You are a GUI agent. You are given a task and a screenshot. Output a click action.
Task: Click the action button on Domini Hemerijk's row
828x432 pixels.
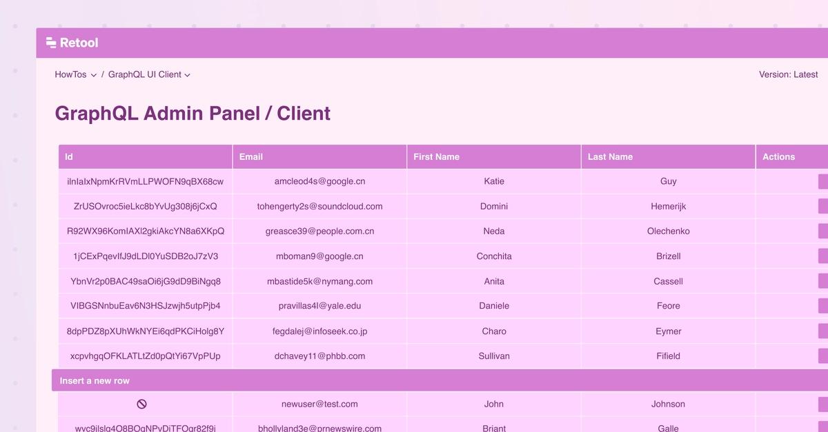point(824,206)
